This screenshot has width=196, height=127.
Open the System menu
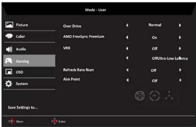pyautogui.click(x=29, y=84)
